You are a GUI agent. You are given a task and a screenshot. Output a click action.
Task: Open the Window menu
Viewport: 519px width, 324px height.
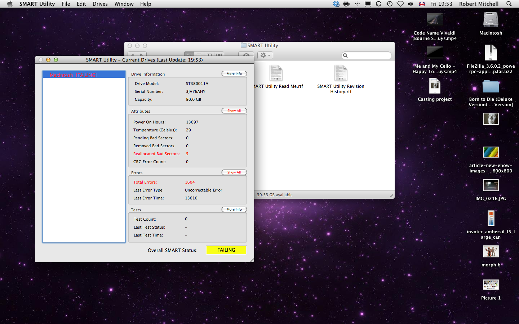tap(124, 4)
